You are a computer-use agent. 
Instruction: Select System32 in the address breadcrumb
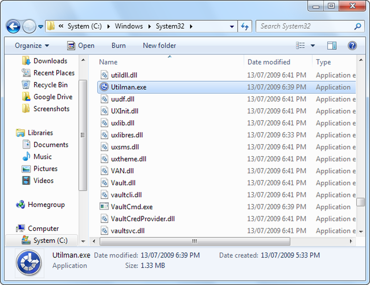(170, 26)
